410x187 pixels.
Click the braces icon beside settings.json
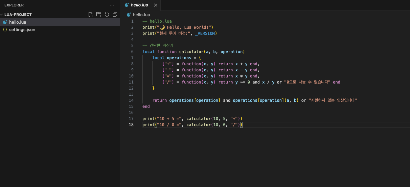[5, 29]
